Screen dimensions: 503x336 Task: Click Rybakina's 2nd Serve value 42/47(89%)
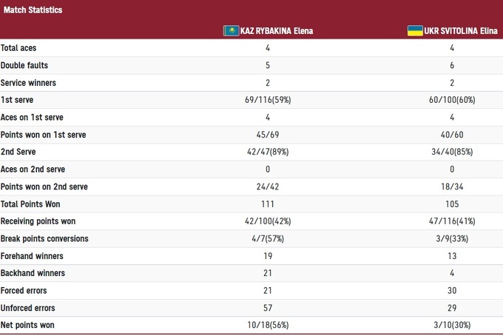click(x=266, y=152)
